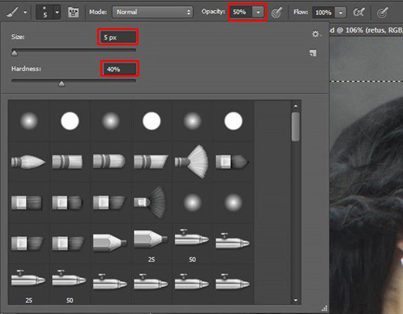The height and width of the screenshot is (314, 403).
Task: Click the Hardness field showing 40%
Action: [x=120, y=68]
